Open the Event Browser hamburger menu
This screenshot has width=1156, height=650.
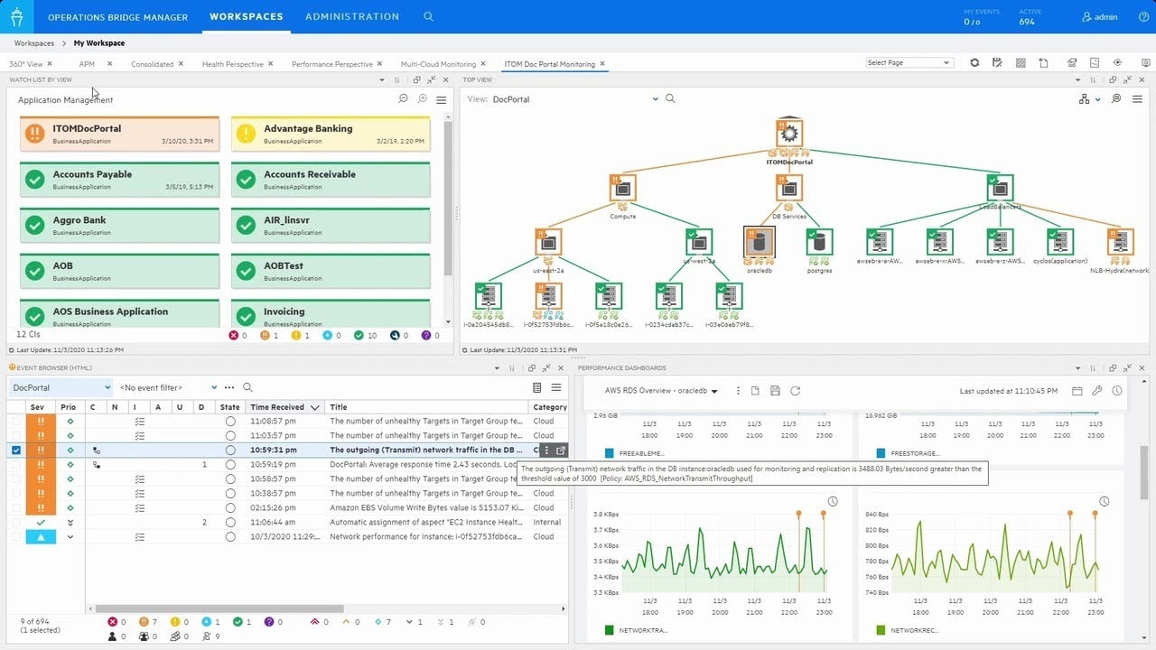(556, 387)
